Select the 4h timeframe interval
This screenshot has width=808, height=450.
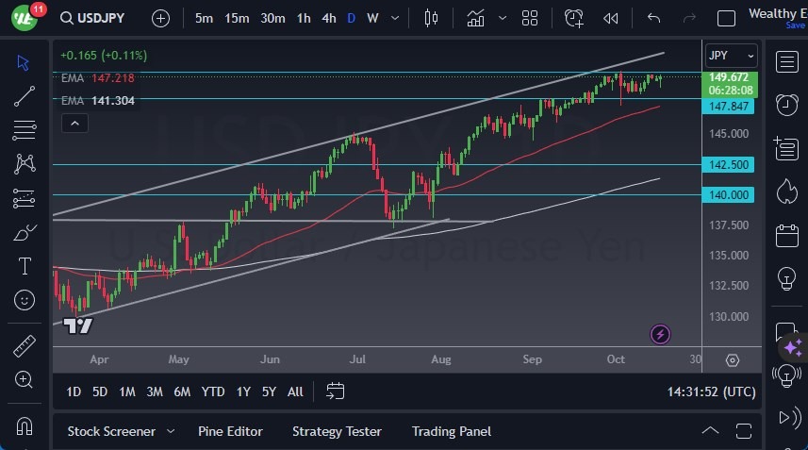[328, 18]
